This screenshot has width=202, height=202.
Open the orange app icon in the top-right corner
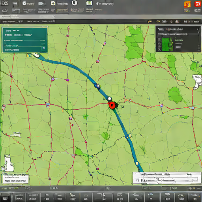tap(187, 4)
